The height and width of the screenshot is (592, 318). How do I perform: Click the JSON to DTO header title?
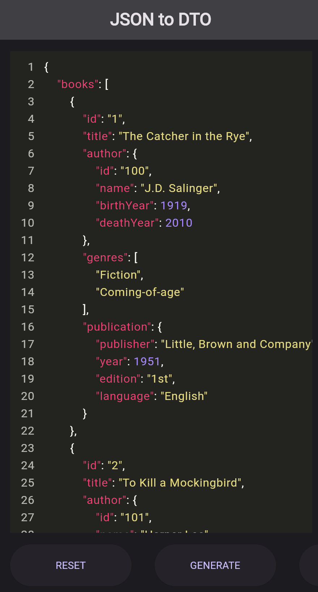click(x=160, y=19)
